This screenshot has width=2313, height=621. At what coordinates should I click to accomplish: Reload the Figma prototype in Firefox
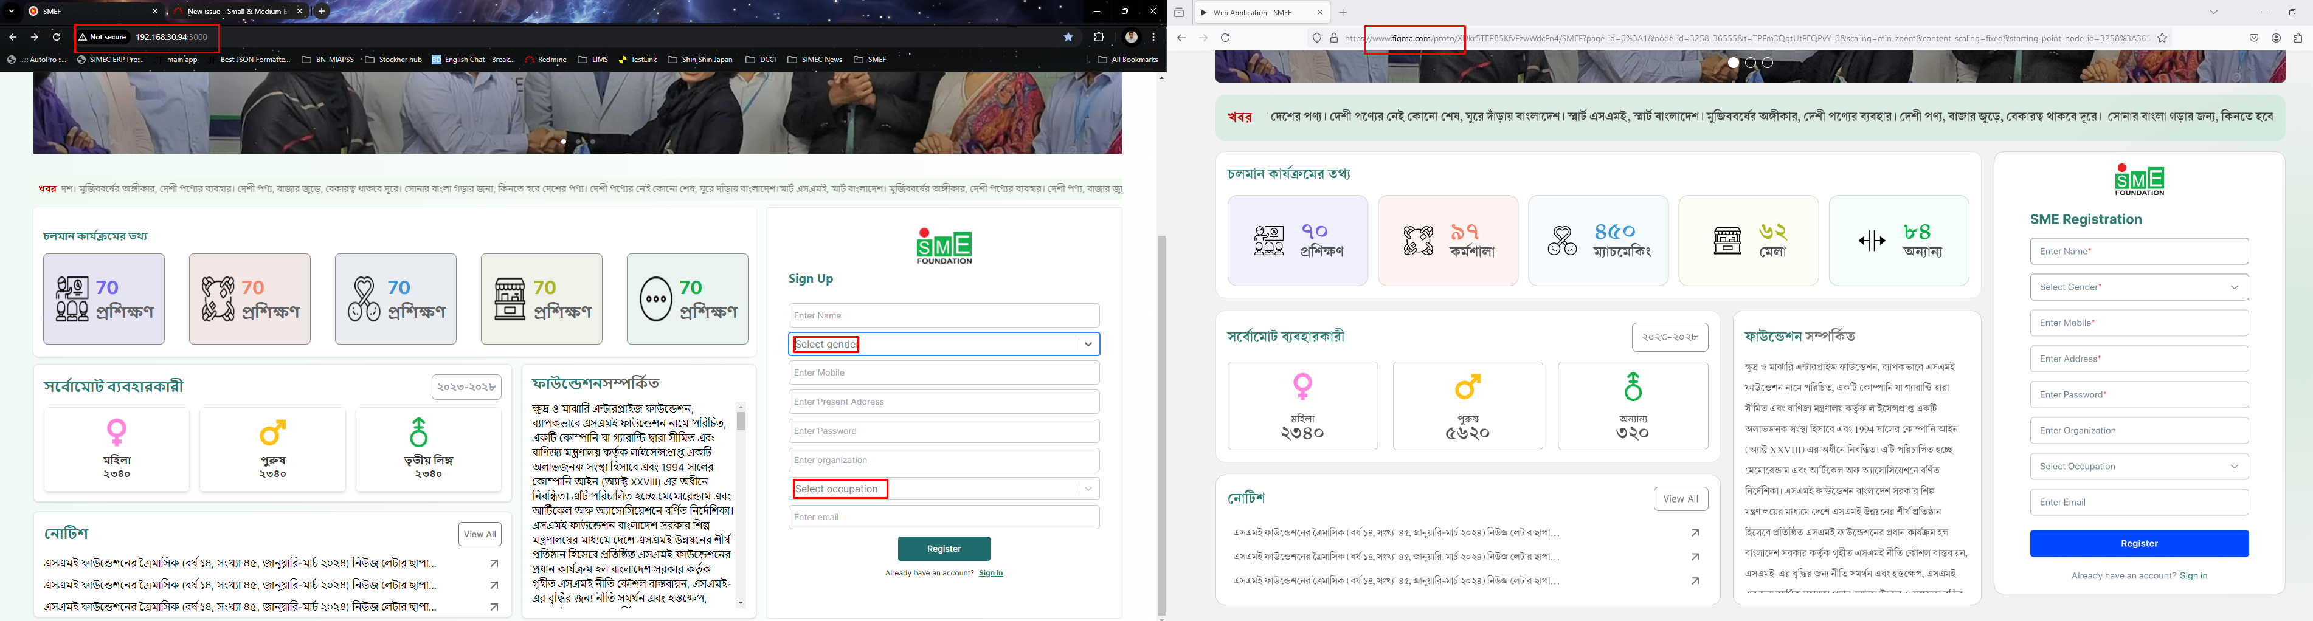tap(1226, 38)
